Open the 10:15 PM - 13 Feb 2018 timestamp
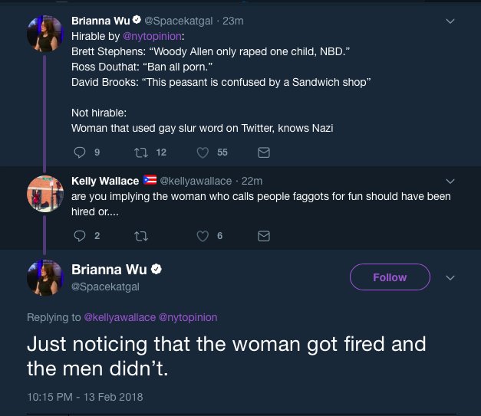Viewport: 481px width, 416px height. (85, 397)
